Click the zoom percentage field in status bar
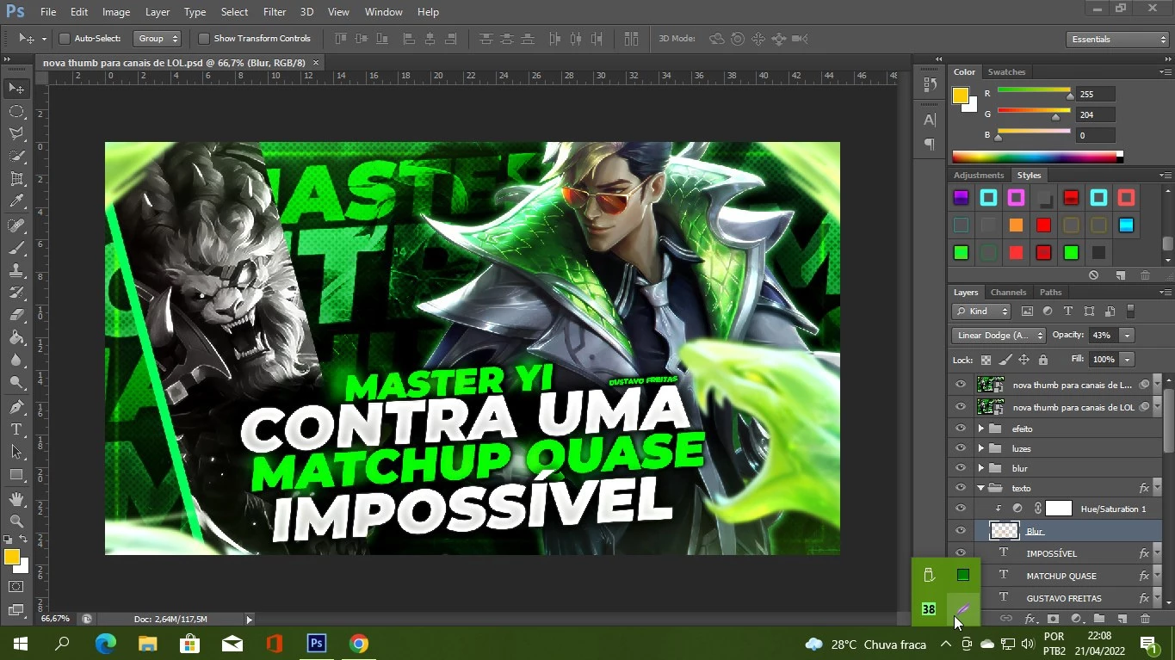 tap(55, 619)
